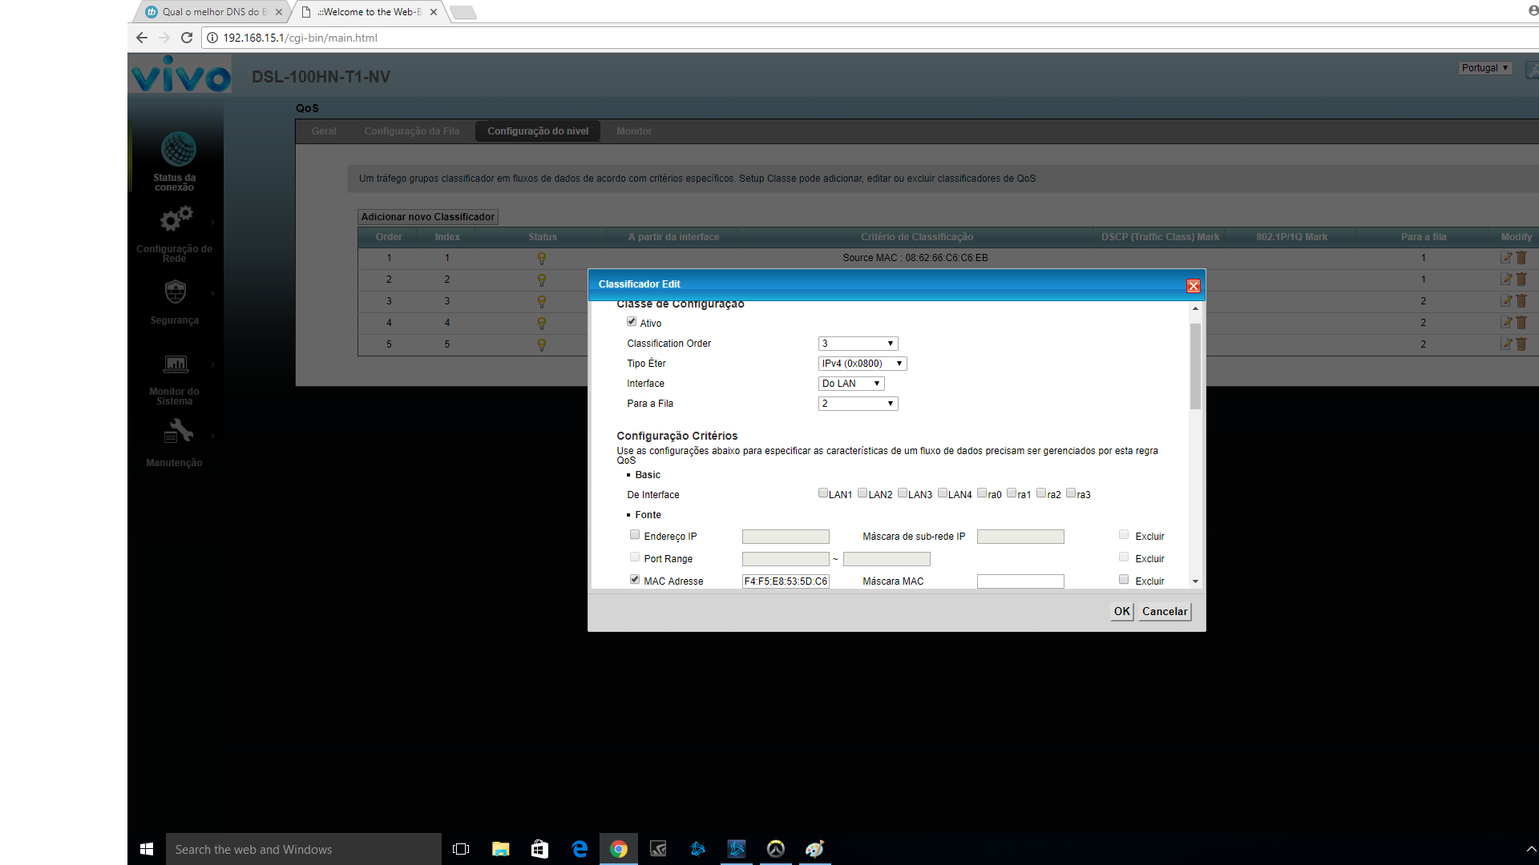Click the Máscara MAC input field
Screen dimensions: 1539x865
[x=1020, y=581]
